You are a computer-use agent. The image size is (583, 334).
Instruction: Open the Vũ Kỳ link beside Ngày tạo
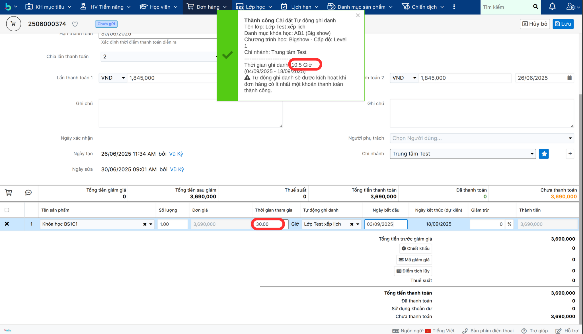[176, 154]
